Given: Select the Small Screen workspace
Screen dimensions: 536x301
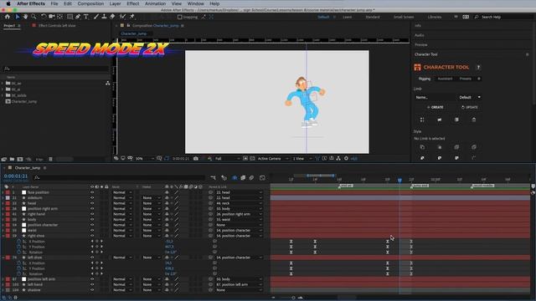Looking at the screenshot, I should [404, 17].
